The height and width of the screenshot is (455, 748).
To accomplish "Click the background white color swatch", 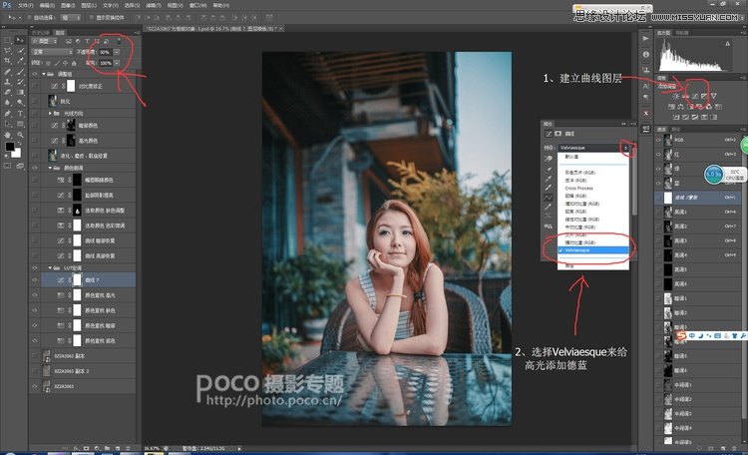I will point(17,154).
